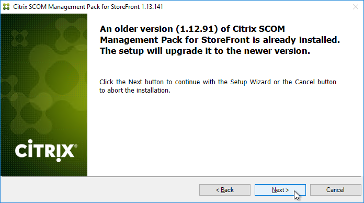Click the window title text in title bar

point(88,7)
